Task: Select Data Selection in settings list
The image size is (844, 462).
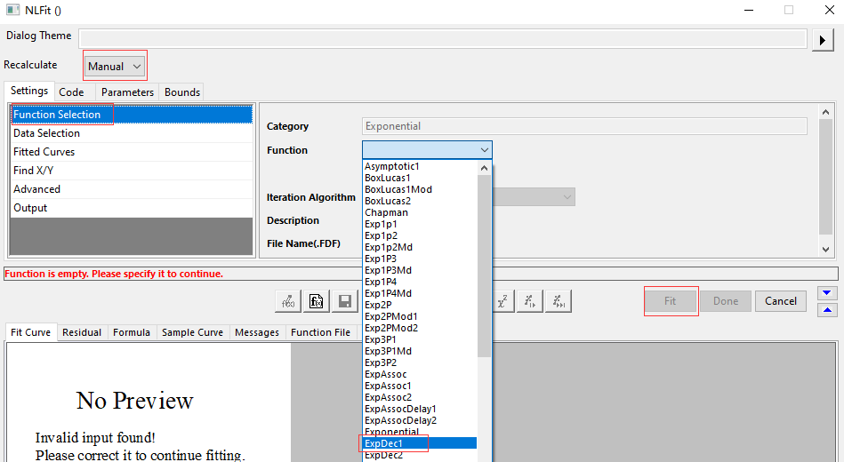Action: point(132,133)
